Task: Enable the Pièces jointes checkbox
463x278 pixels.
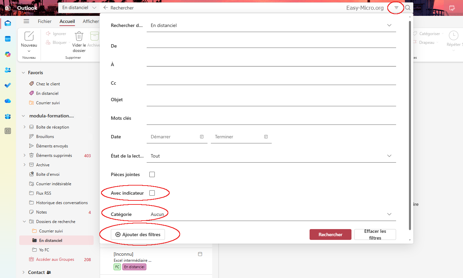Action: (152, 174)
